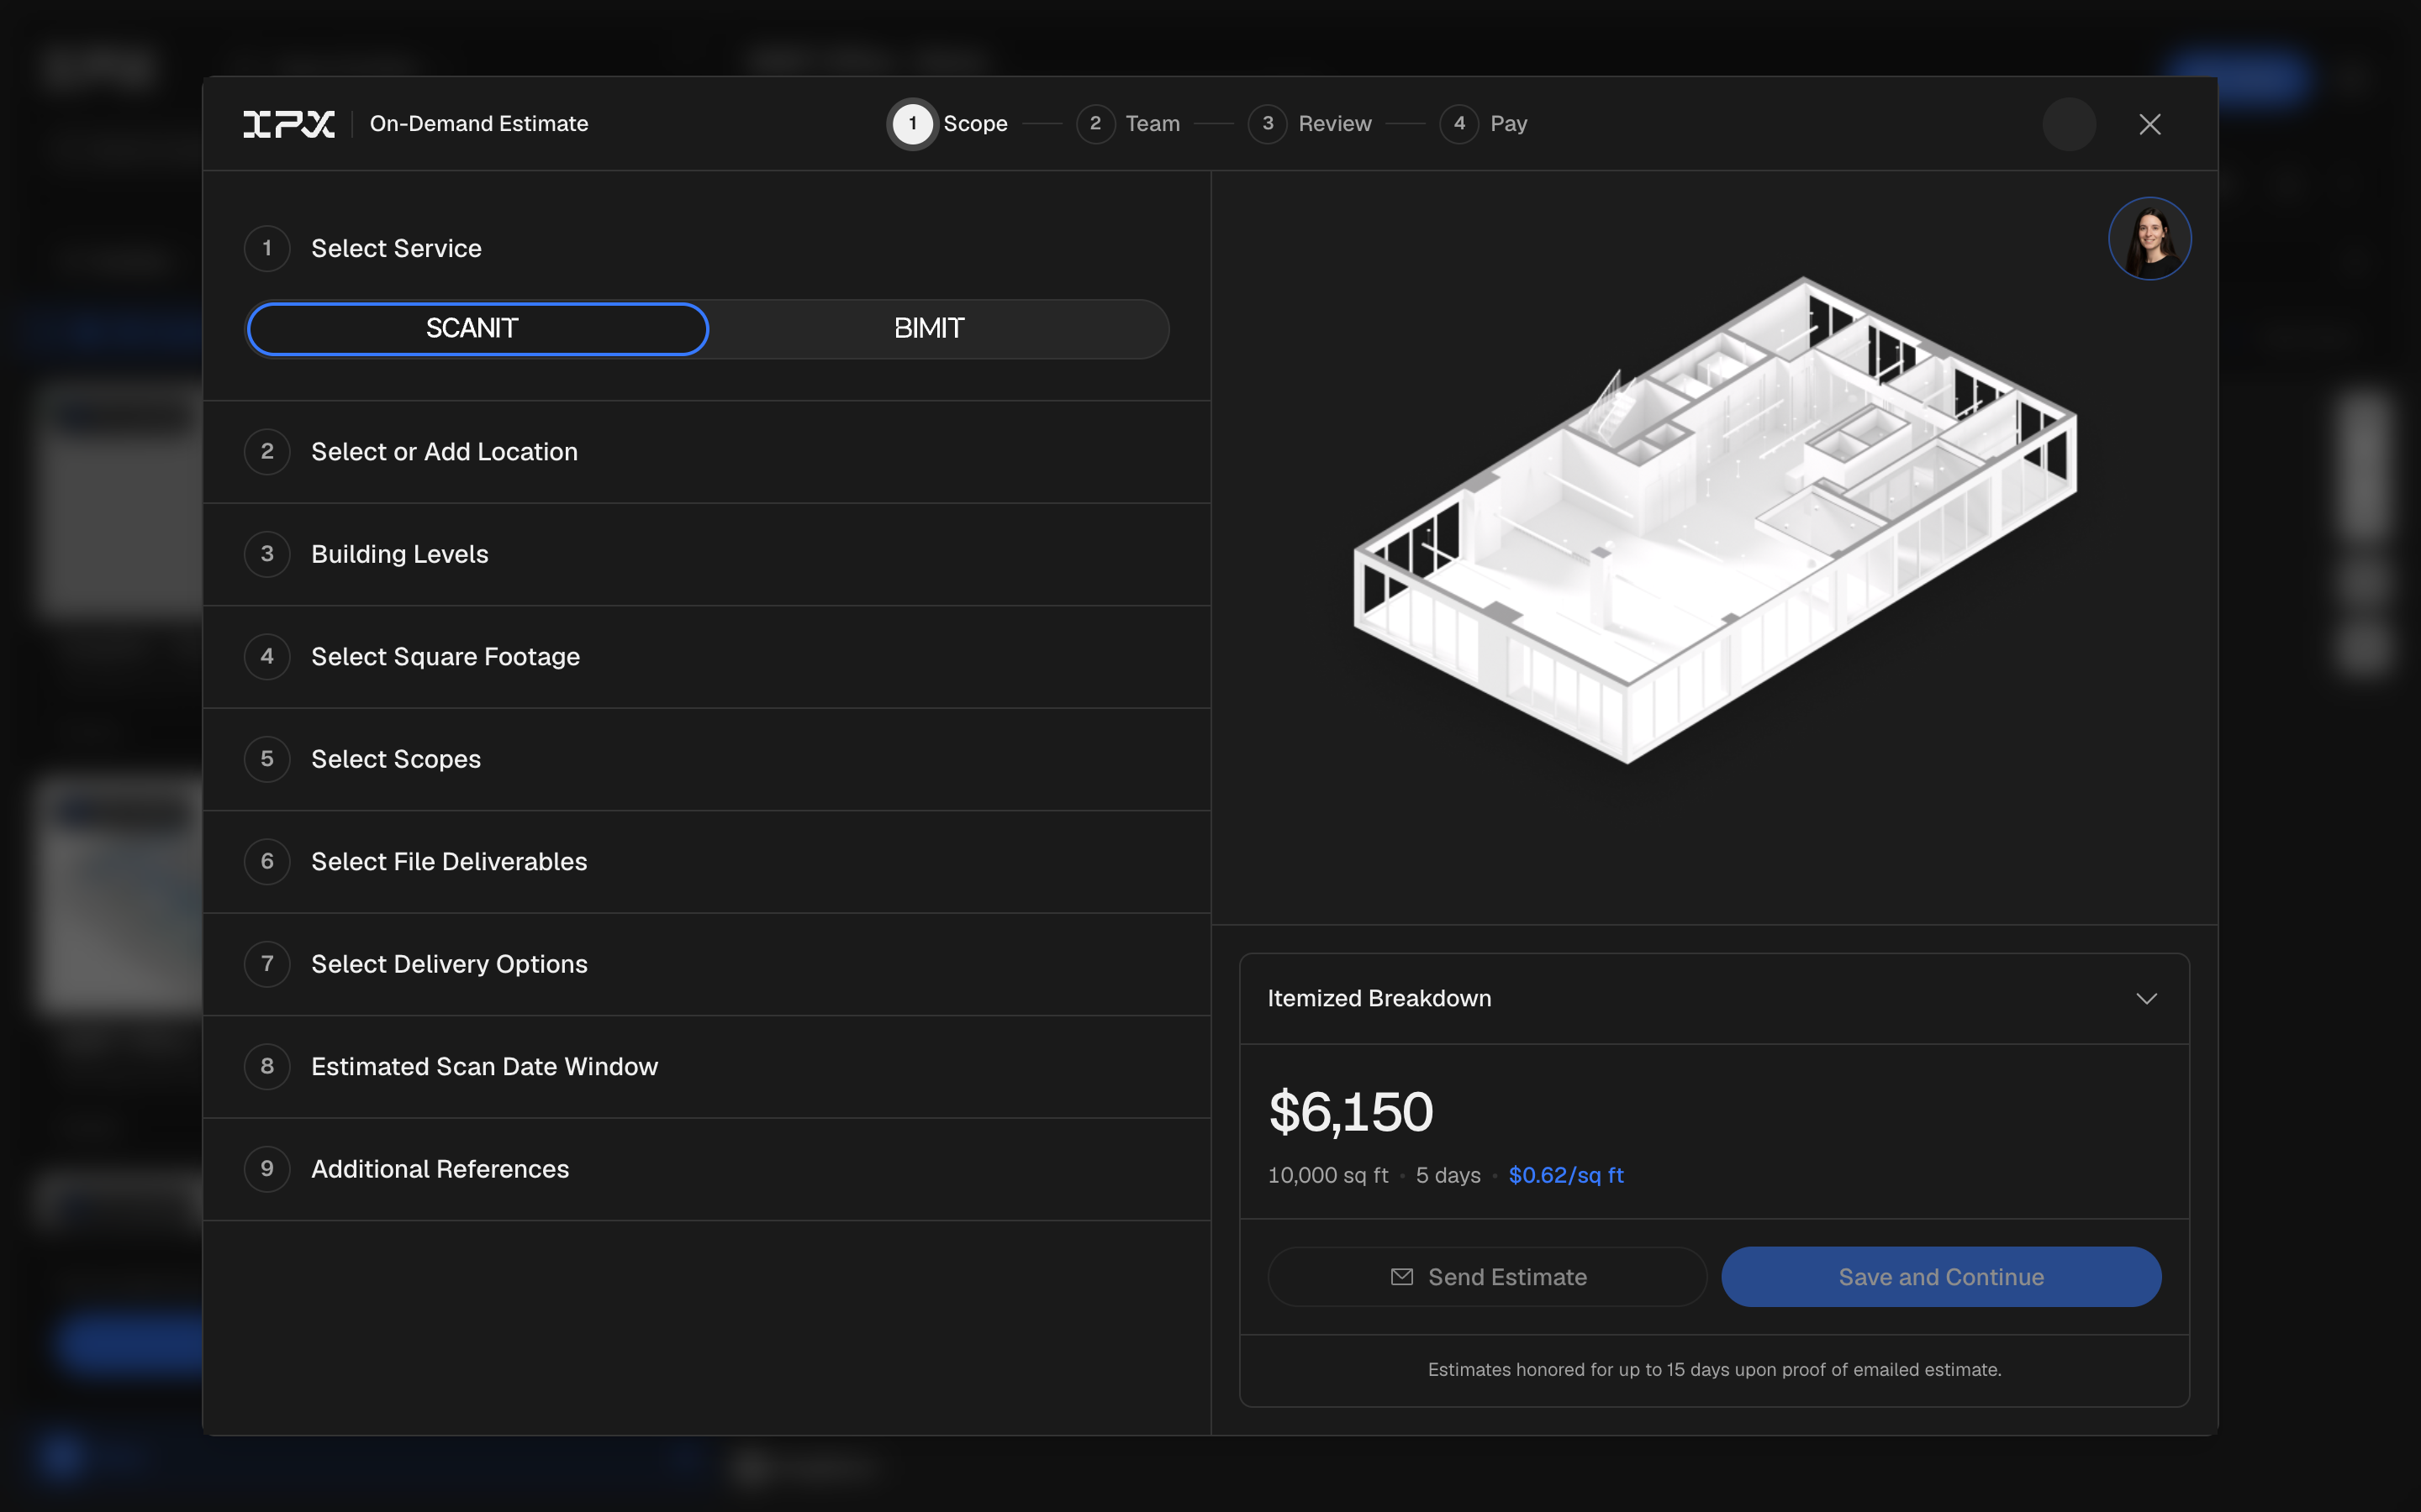Toggle the Itemized Breakdown chevron

click(2146, 999)
